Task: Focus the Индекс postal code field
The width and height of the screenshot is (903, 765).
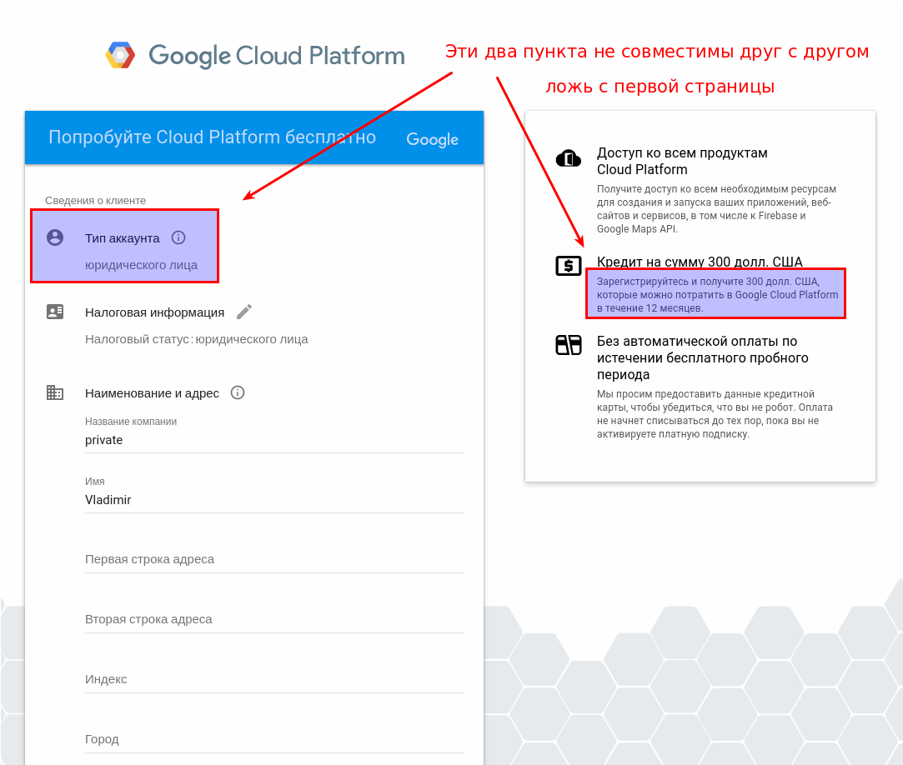Action: 274,679
